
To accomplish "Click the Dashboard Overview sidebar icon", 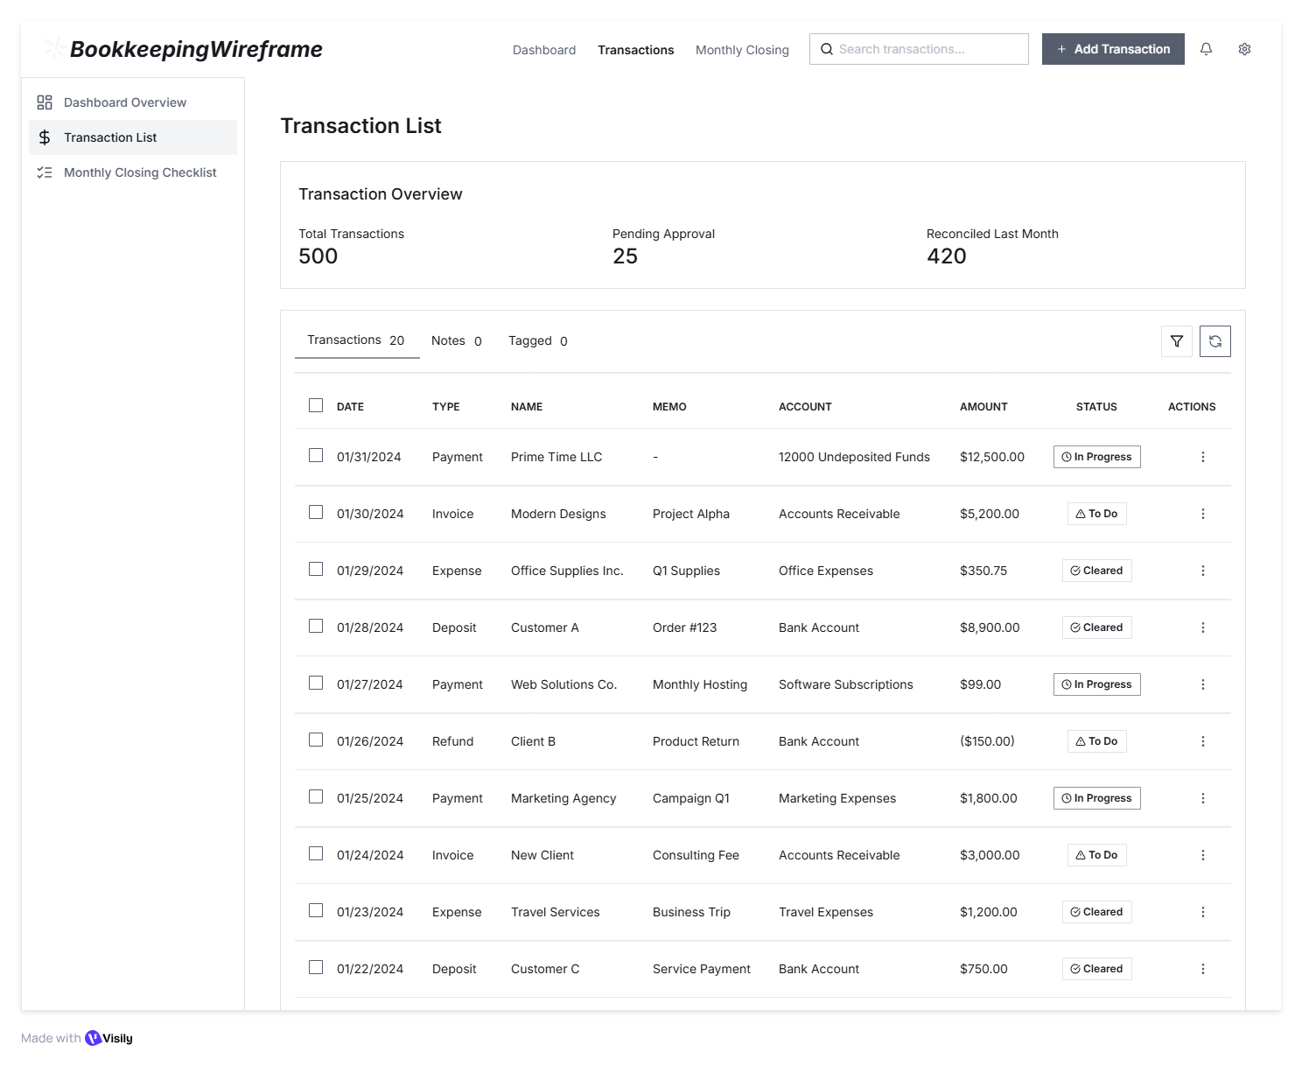I will [45, 102].
